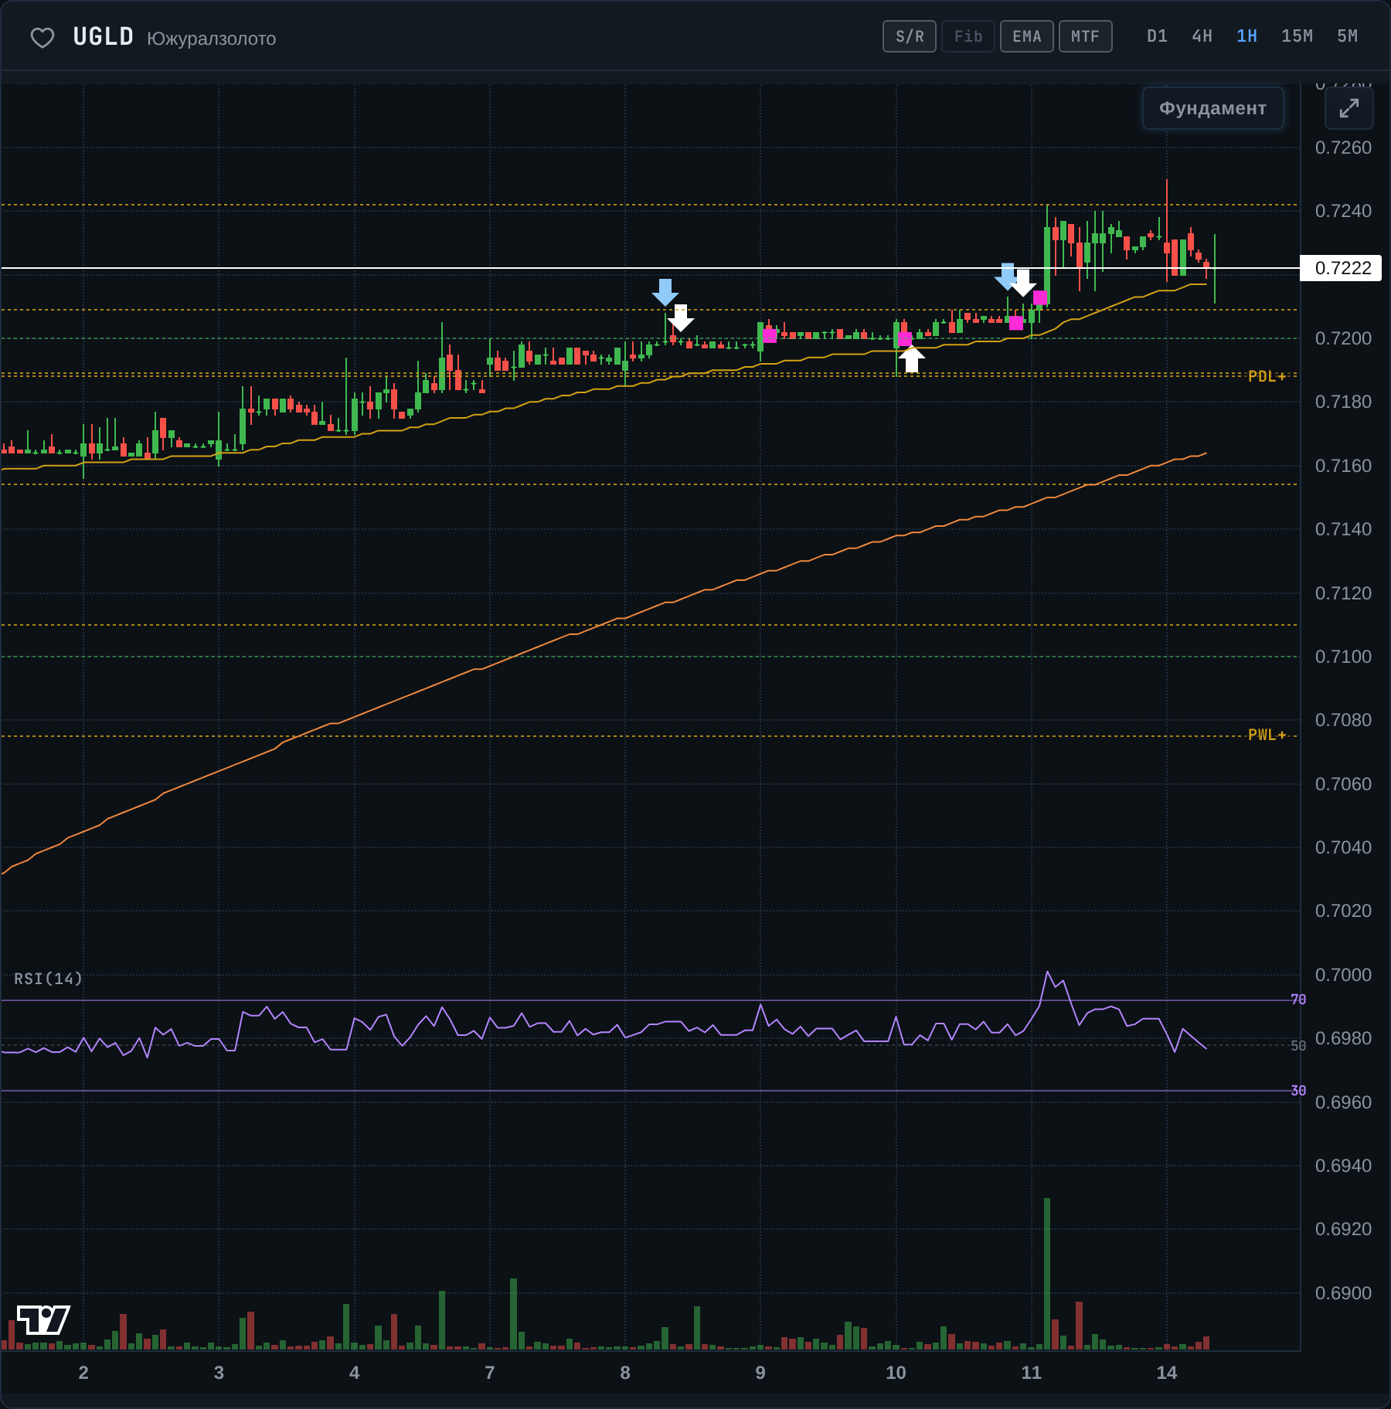1391x1409 pixels.
Task: Click the PDL+ level label
Action: tap(1267, 376)
